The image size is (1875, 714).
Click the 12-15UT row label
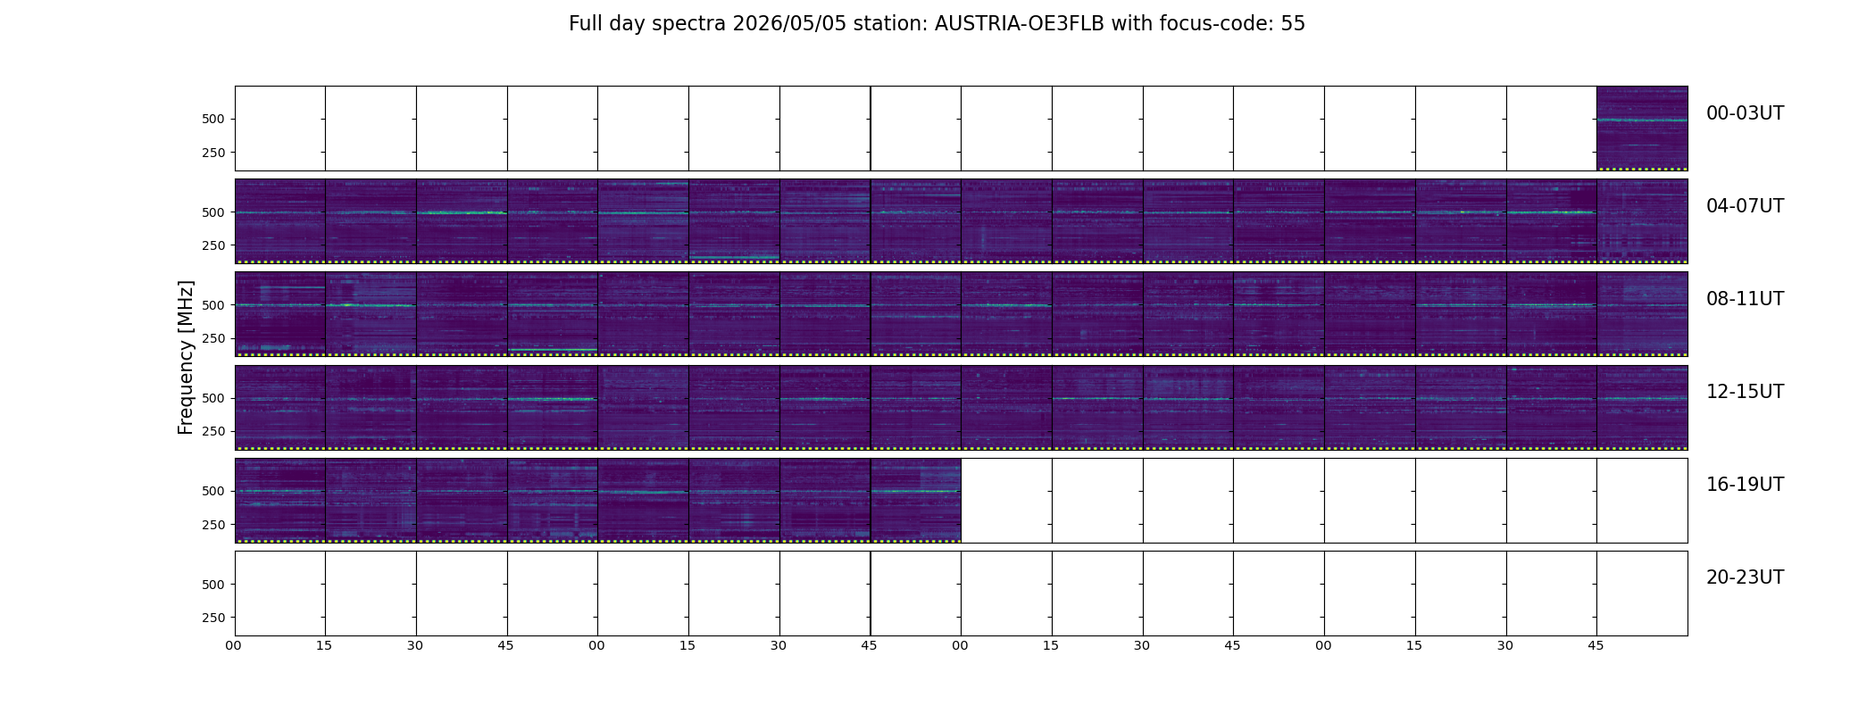coord(1745,392)
